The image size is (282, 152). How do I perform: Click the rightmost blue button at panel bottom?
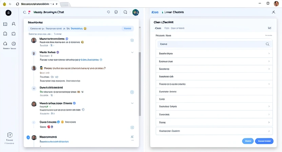click(264, 141)
